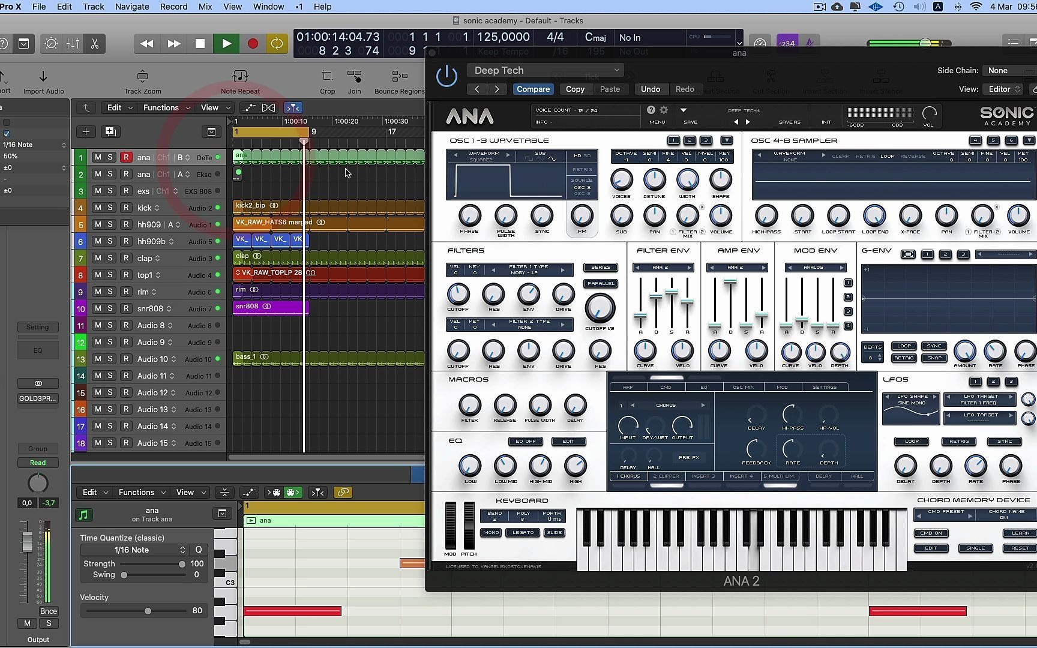Click the duplicate track icon

pos(110,131)
